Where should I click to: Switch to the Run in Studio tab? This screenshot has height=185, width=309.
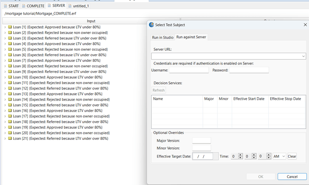tap(163, 37)
